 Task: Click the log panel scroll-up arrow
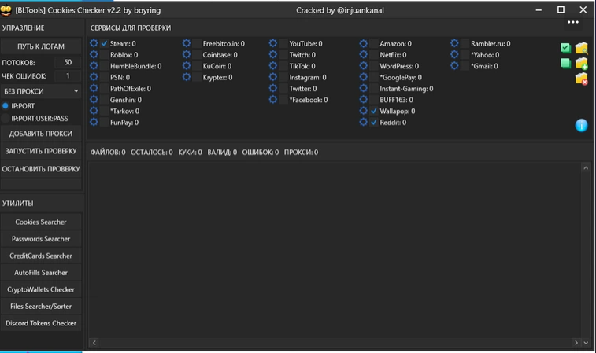586,167
